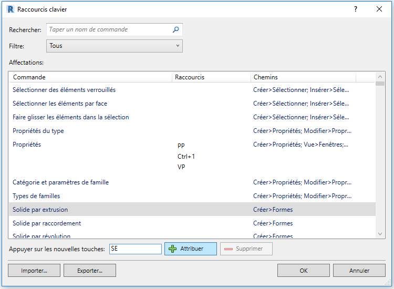394x289 pixels.
Task: Sort by the Chemins column header
Action: (303, 77)
